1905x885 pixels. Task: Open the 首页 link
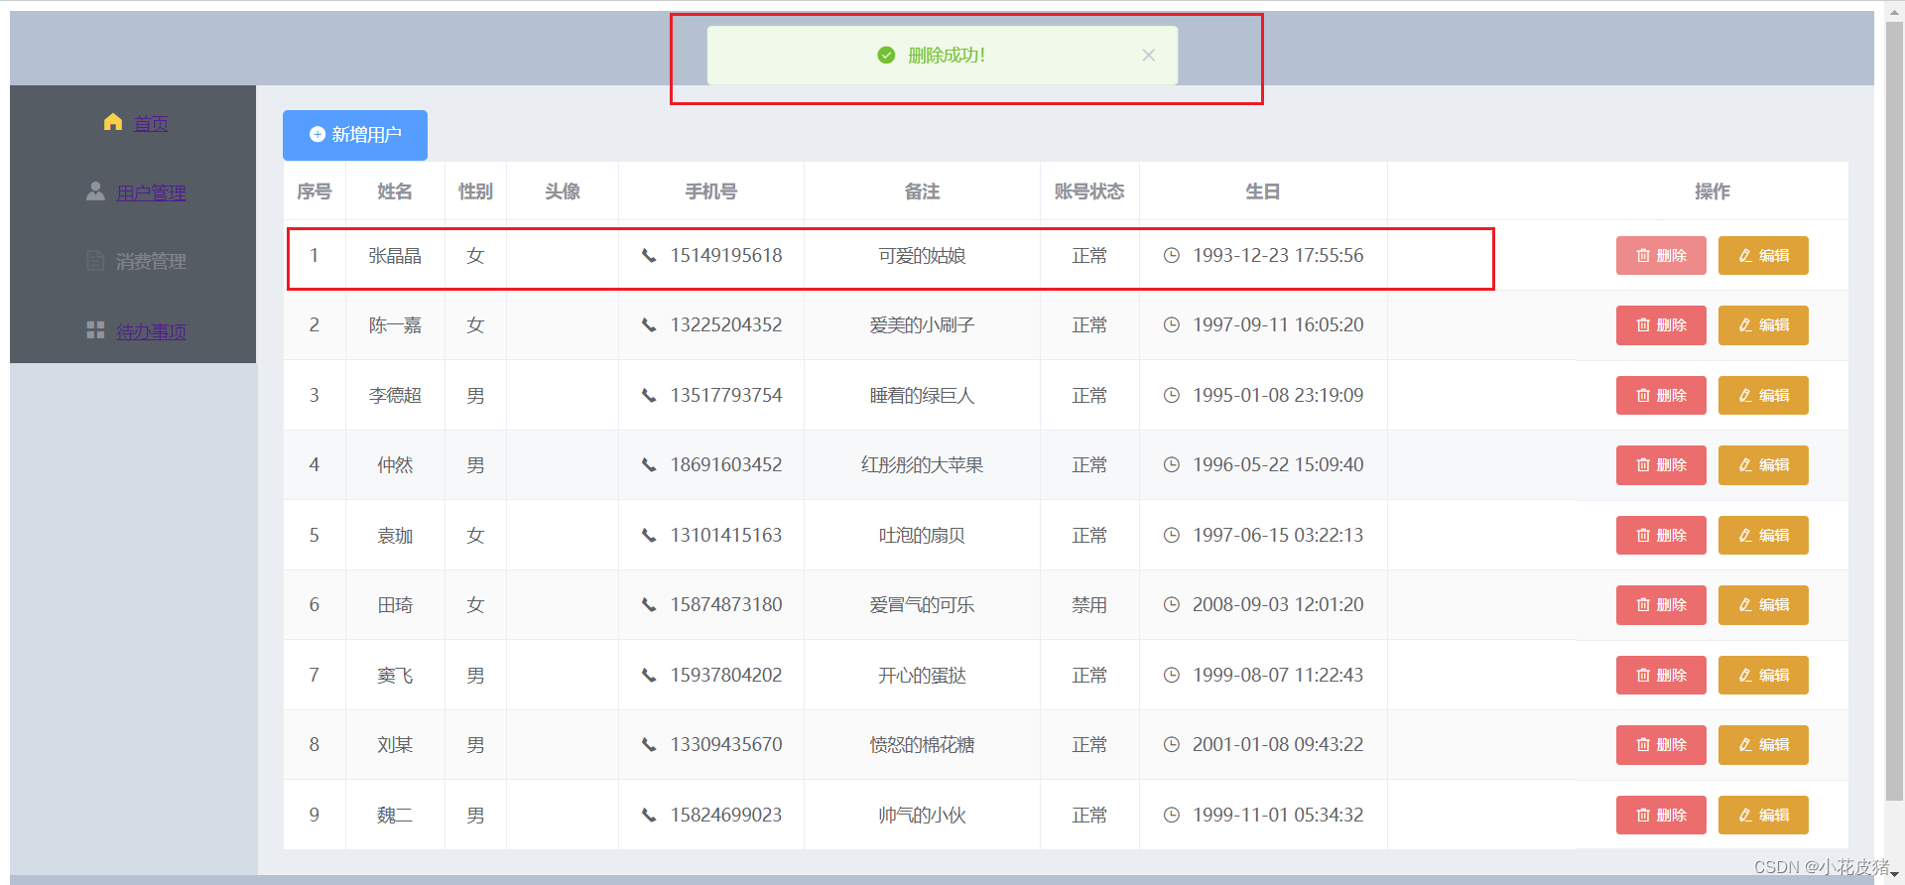(x=151, y=123)
